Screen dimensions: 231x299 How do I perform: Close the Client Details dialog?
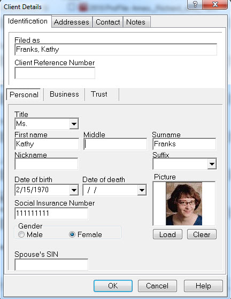tap(215, 4)
